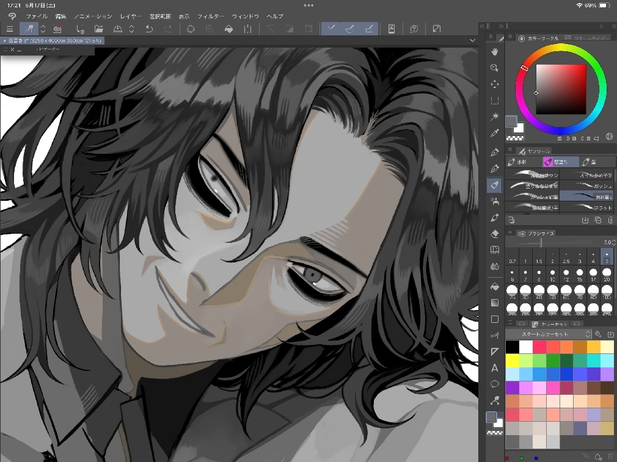This screenshot has width=617, height=462.
Task: Select the Balloon tool
Action: pos(495,384)
